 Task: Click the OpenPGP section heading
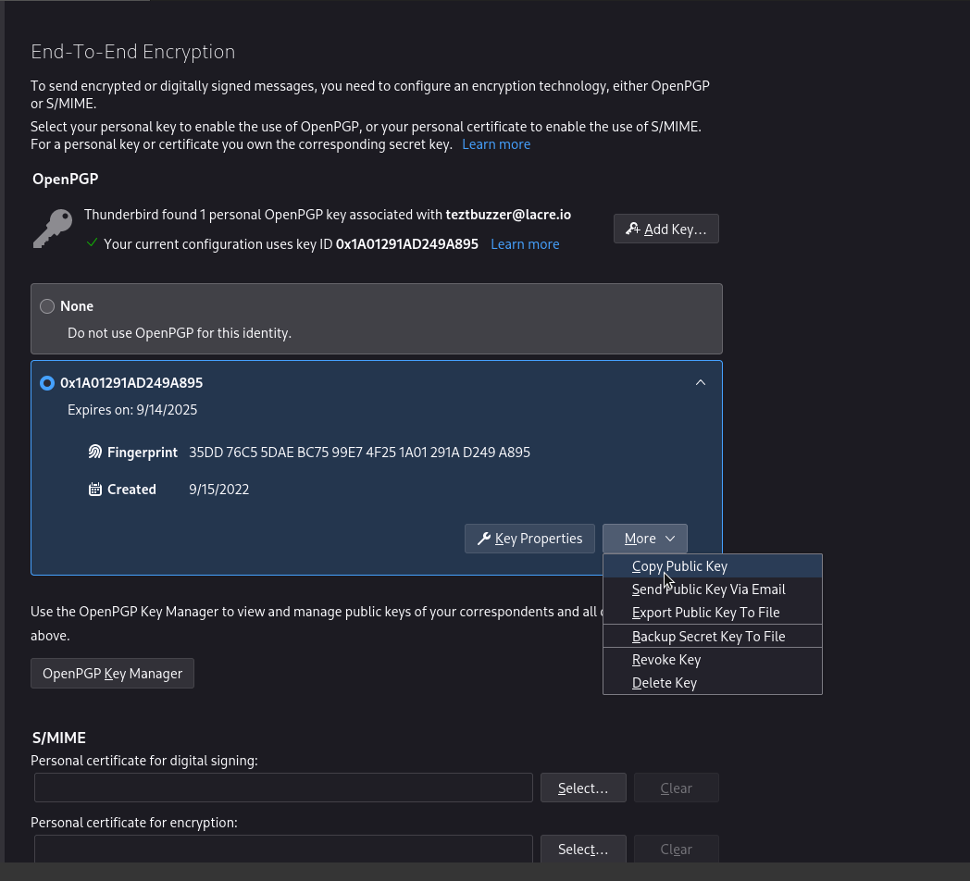point(66,179)
